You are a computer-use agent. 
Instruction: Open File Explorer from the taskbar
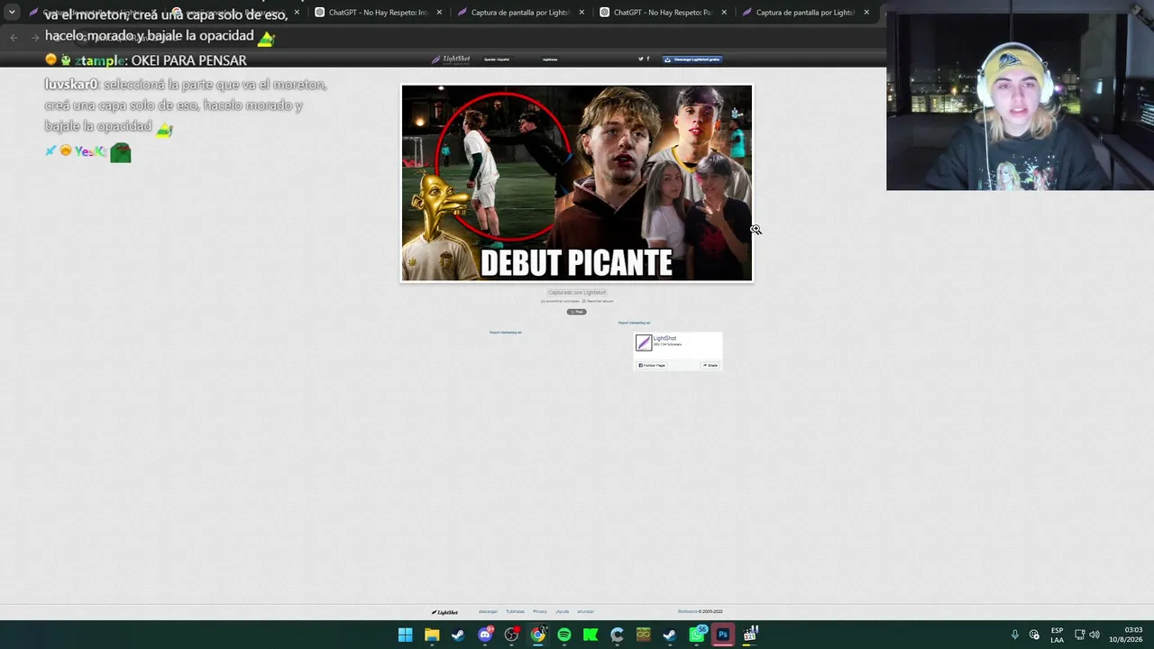[x=432, y=635]
